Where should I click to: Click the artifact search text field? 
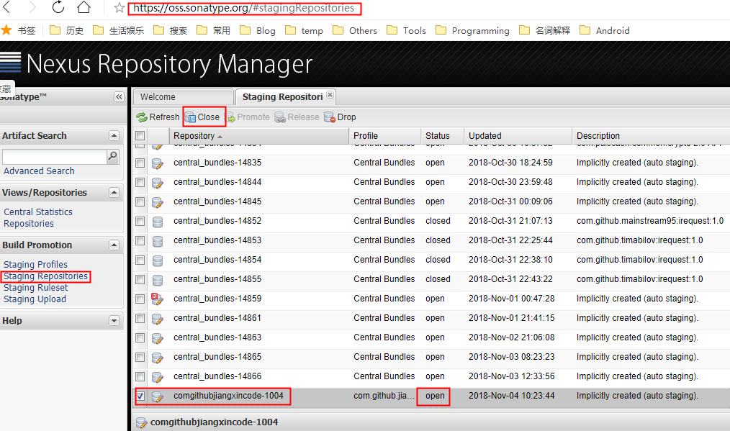[55, 157]
